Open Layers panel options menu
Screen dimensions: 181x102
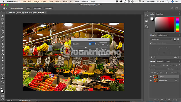click(179, 61)
